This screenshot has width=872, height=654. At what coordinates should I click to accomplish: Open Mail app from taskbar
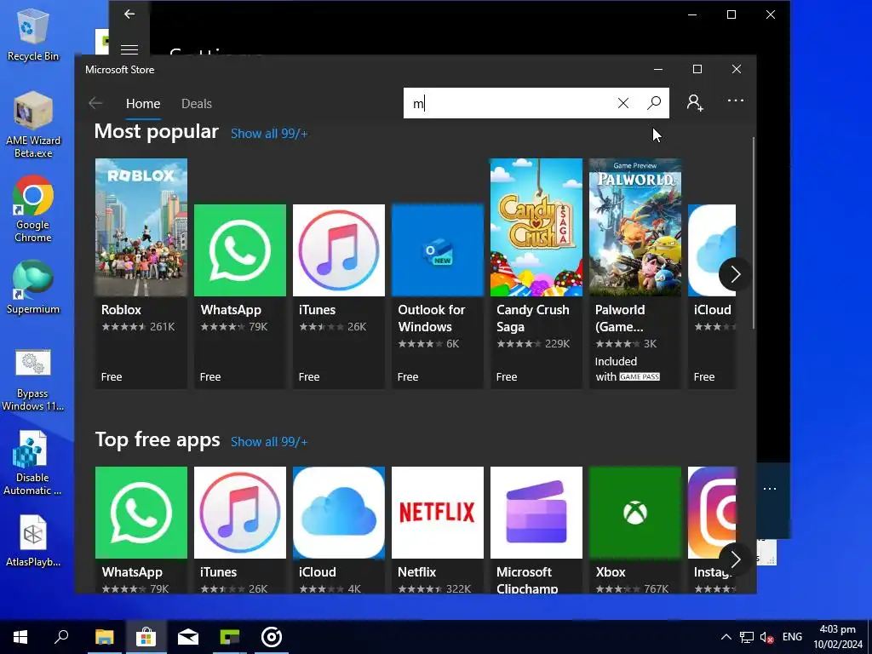click(188, 637)
